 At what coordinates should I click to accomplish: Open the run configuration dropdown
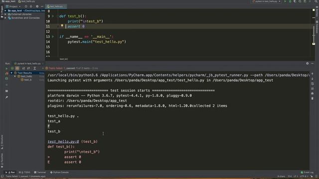pyautogui.click(x=266, y=1)
